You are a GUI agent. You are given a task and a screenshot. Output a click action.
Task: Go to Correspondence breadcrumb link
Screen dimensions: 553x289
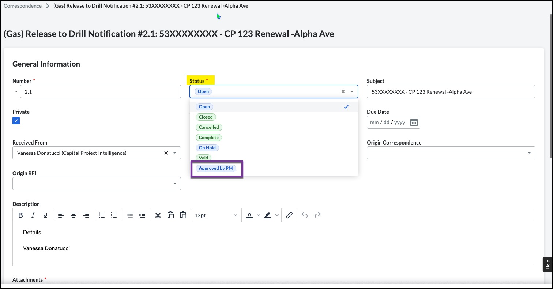[23, 6]
